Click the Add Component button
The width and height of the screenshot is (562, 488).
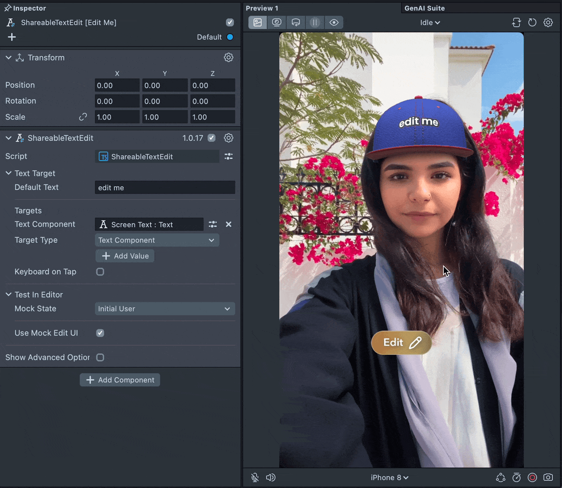[x=120, y=380]
